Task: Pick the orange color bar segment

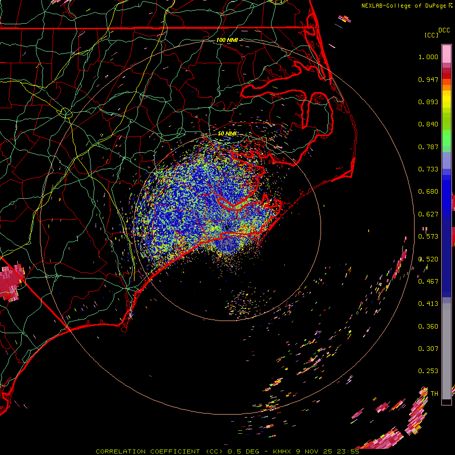Action: [446, 87]
